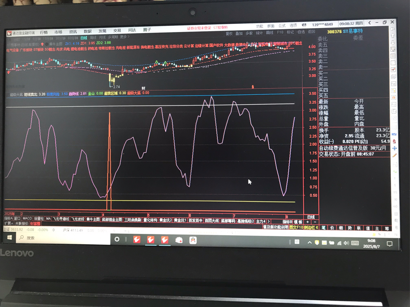
Task: Toggle the 扩展 expander
Action: 8,223
